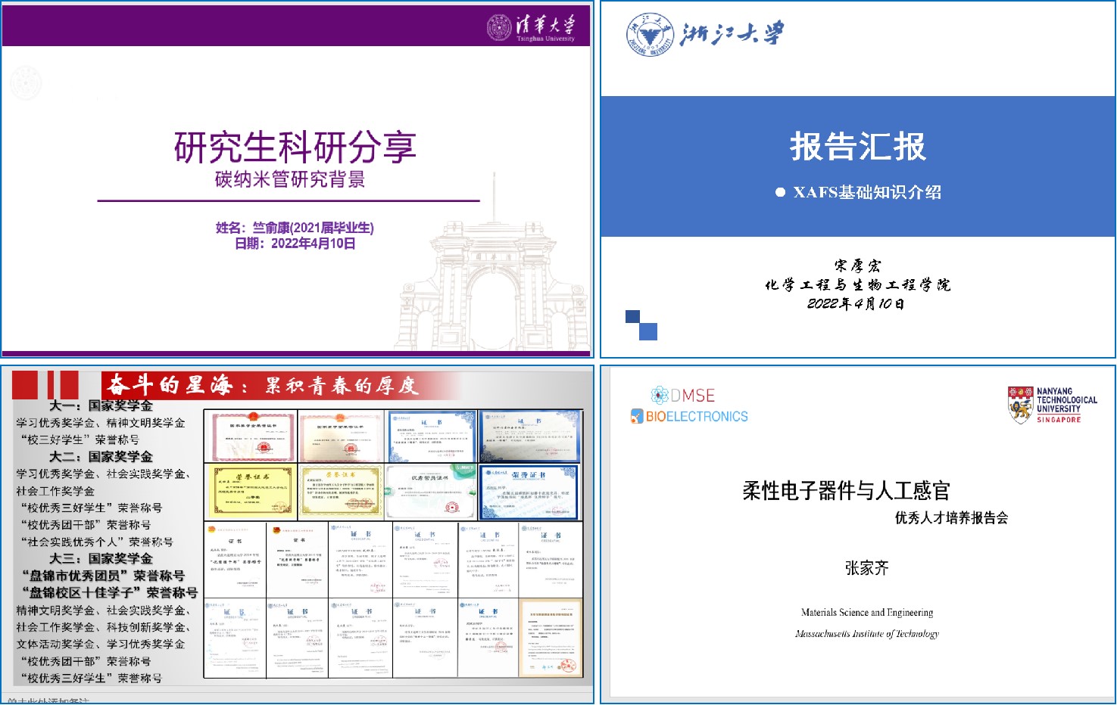Open the yellow 荣誉证书 certificate image
Image resolution: width=1117 pixels, height=705 pixels.
tap(251, 491)
